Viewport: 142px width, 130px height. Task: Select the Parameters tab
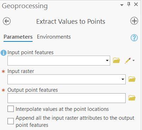click(18, 37)
